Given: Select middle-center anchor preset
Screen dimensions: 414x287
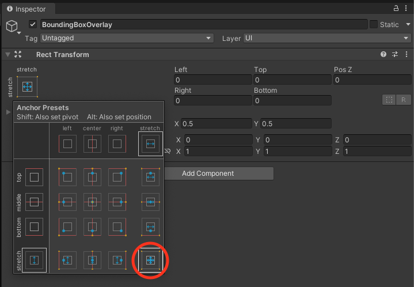Looking at the screenshot, I should (92, 202).
